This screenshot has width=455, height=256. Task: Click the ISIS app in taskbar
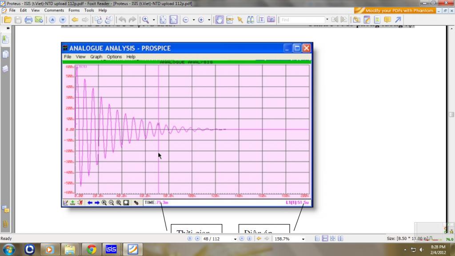pyautogui.click(x=111, y=249)
